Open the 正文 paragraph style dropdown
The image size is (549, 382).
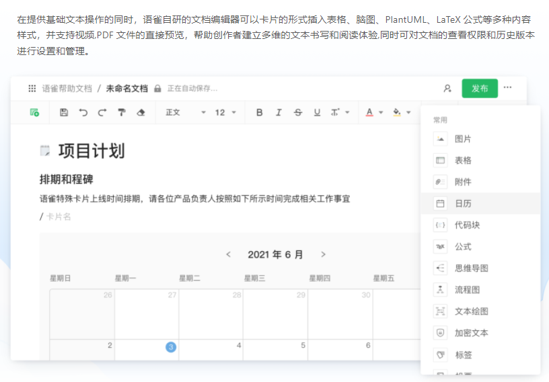[x=186, y=113]
